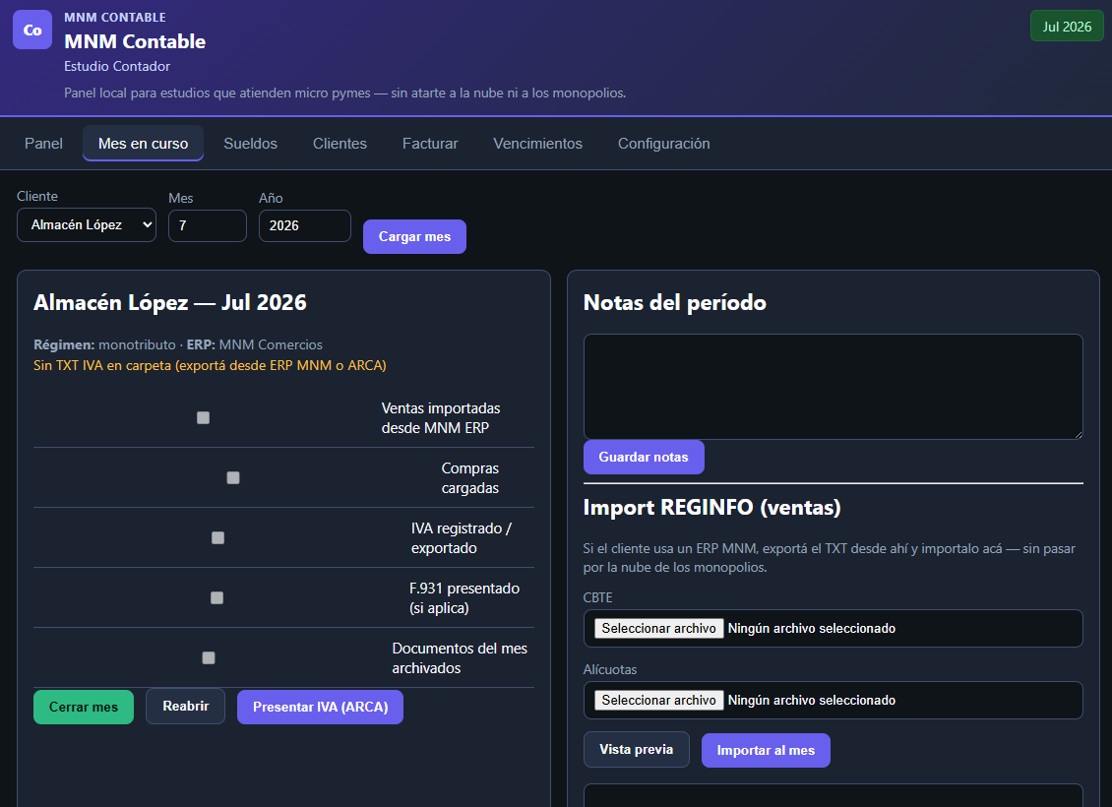Check Documentos del mes archivados
Viewport: 1112px width, 807px height.
point(209,658)
